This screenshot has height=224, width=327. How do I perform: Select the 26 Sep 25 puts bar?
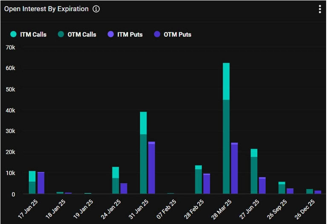pyautogui.click(x=290, y=191)
